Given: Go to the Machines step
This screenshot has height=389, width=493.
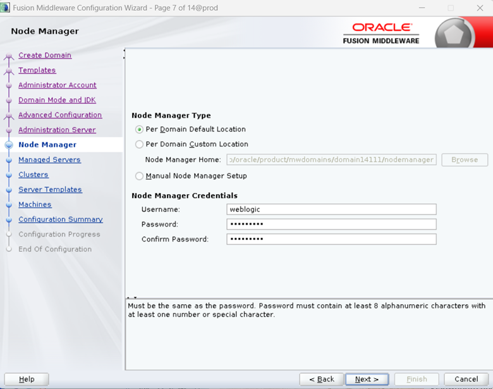Looking at the screenshot, I should tap(35, 204).
